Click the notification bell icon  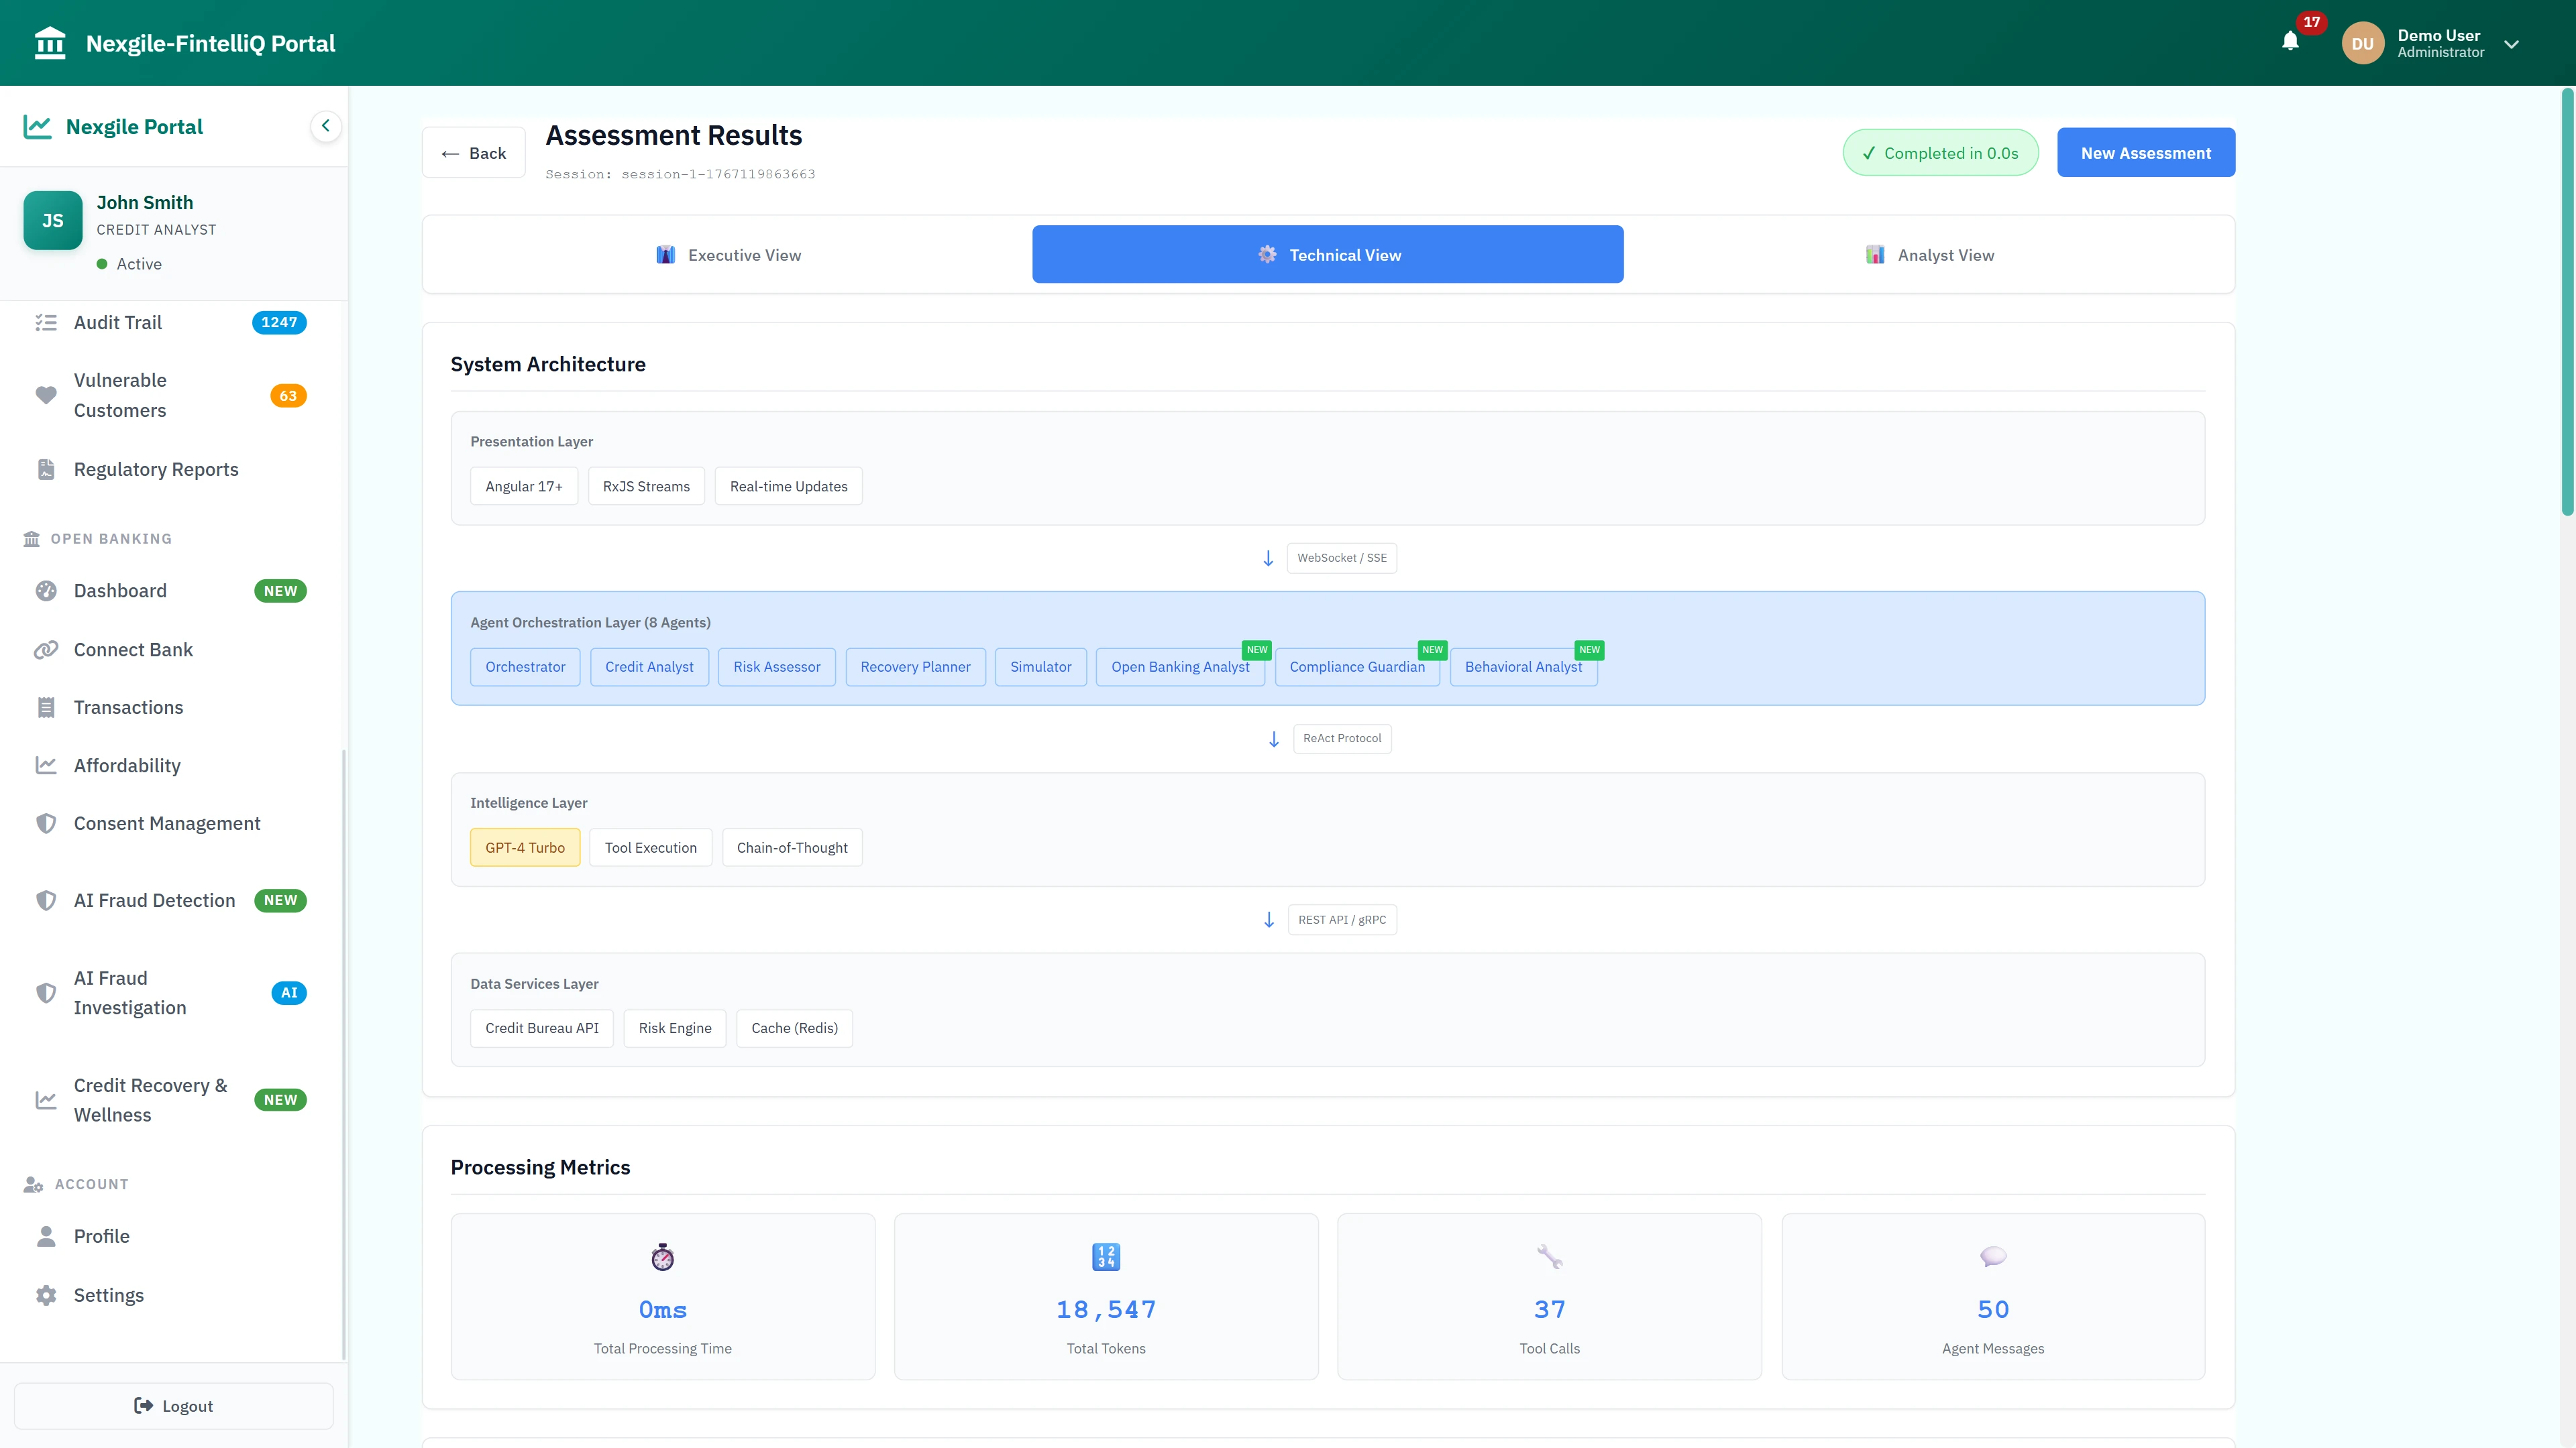2290,42
